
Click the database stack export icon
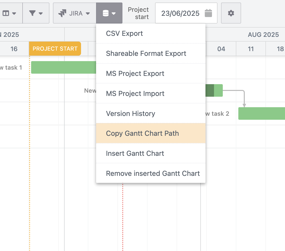point(106,13)
